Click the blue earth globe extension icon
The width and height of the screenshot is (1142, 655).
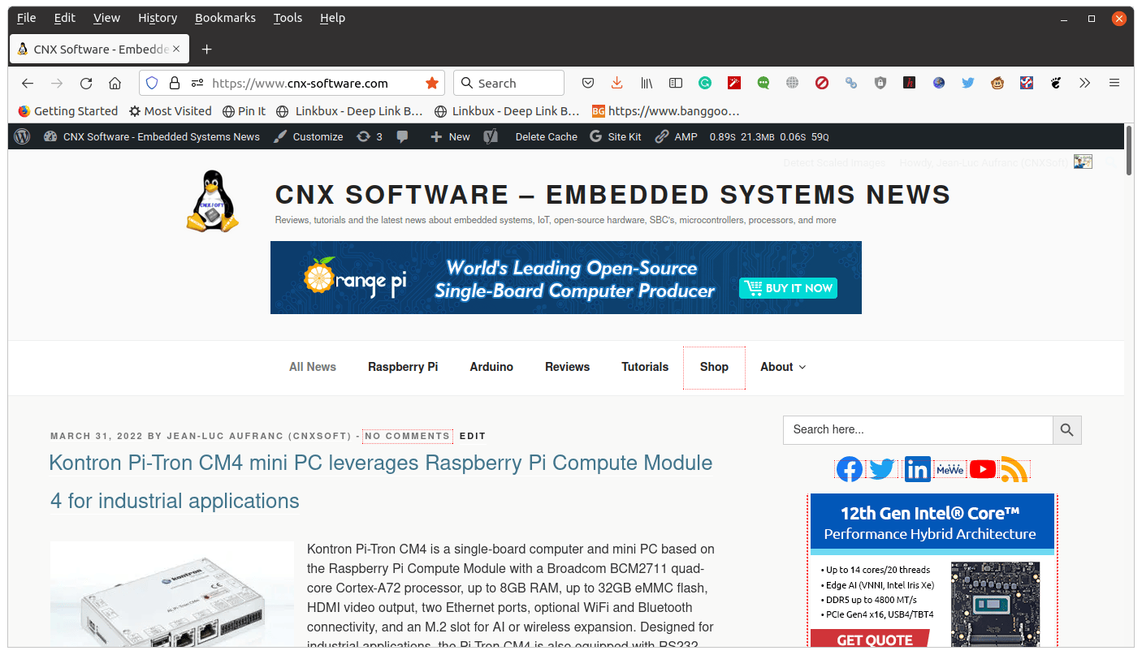tap(939, 83)
